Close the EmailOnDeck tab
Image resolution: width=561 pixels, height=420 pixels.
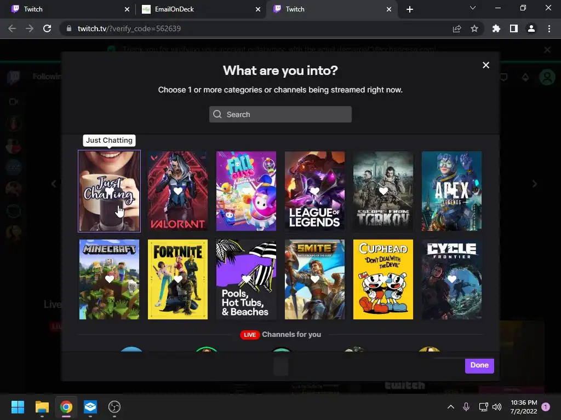[x=258, y=9]
